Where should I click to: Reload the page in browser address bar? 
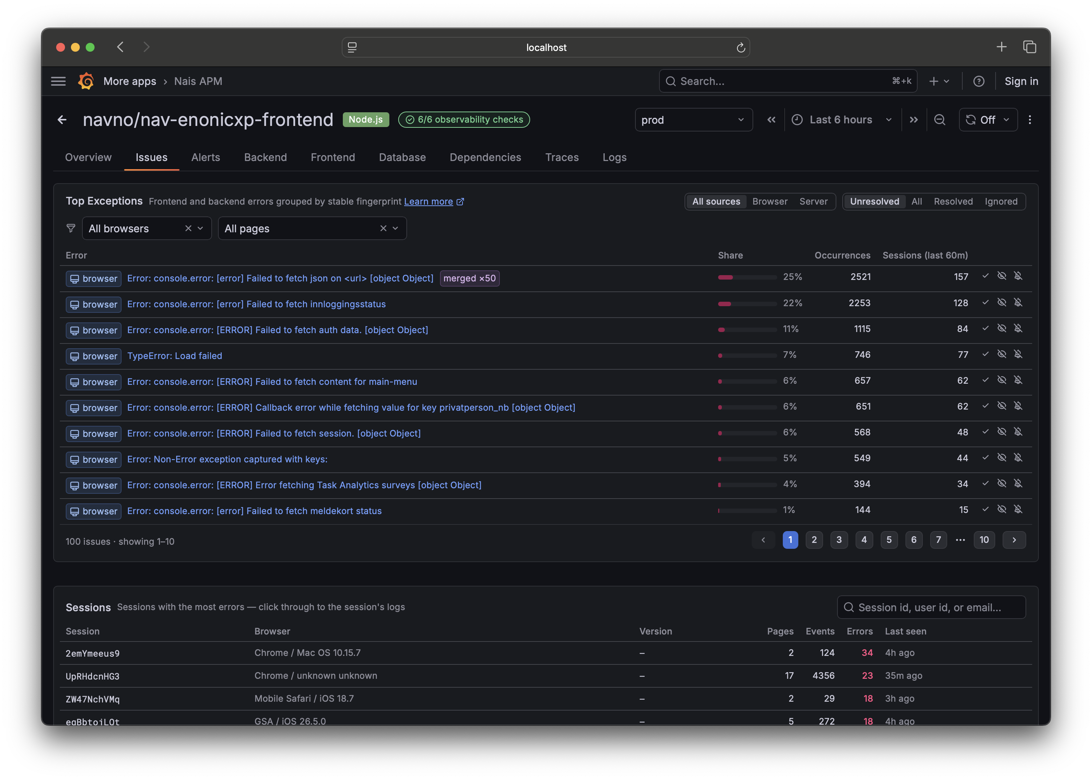tap(740, 48)
